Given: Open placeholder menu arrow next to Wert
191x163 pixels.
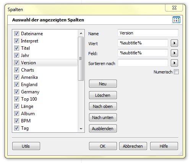Looking at the screenshot, I should (x=174, y=43).
